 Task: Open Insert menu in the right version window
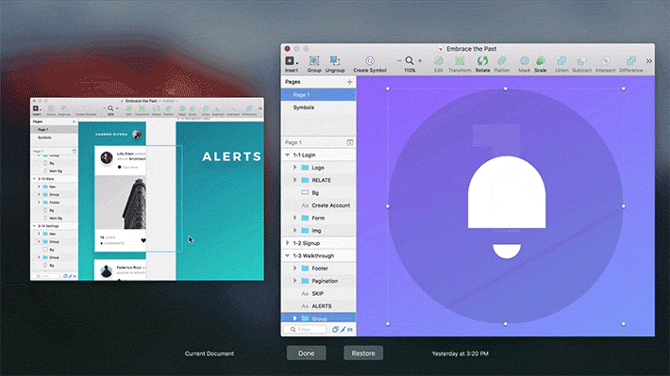[292, 64]
